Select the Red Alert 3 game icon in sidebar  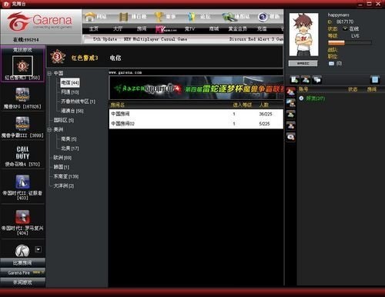click(22, 66)
